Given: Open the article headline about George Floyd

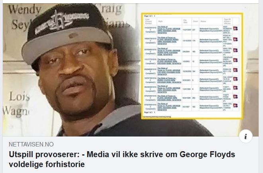Looking at the screenshot, I should click(122, 159).
